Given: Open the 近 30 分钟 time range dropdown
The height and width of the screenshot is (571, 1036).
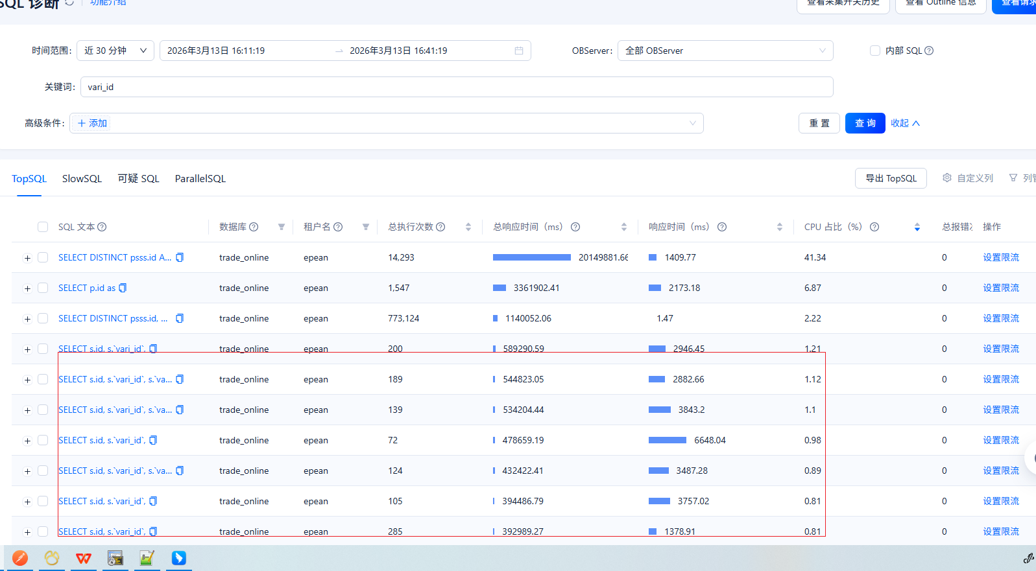Looking at the screenshot, I should (x=115, y=51).
